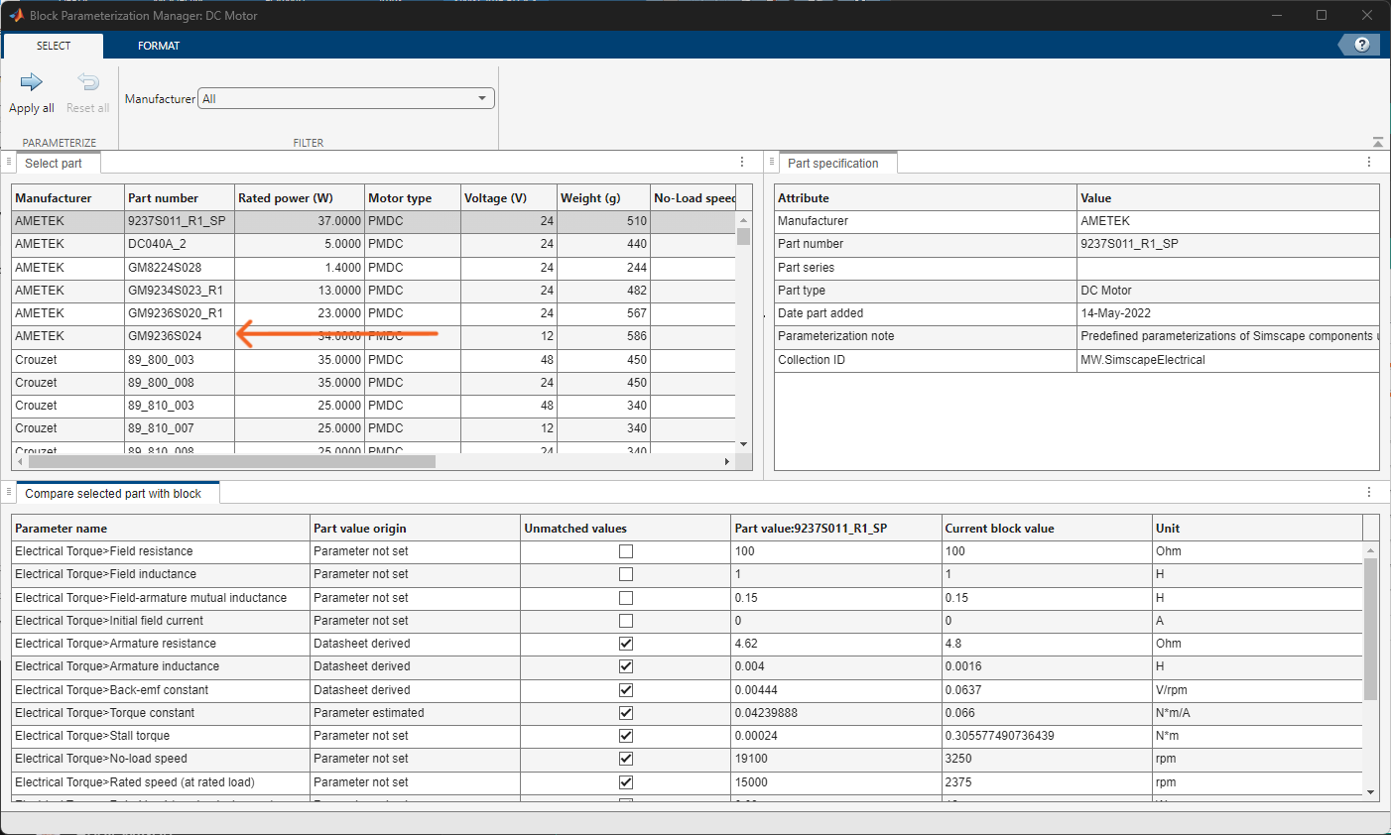Toggle unmatched checkbox for Torque constant
The height and width of the screenshot is (835, 1391).
tap(625, 712)
